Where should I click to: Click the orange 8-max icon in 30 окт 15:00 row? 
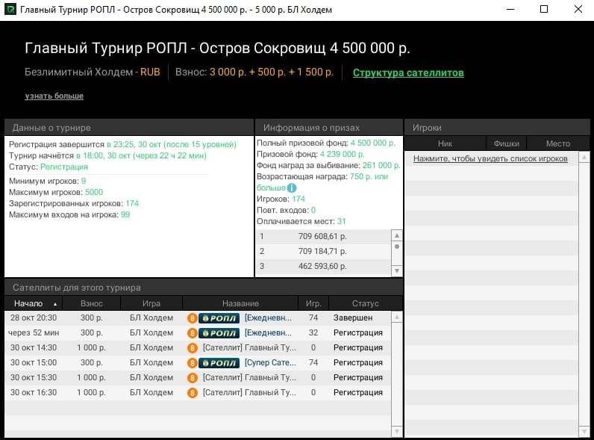click(193, 363)
